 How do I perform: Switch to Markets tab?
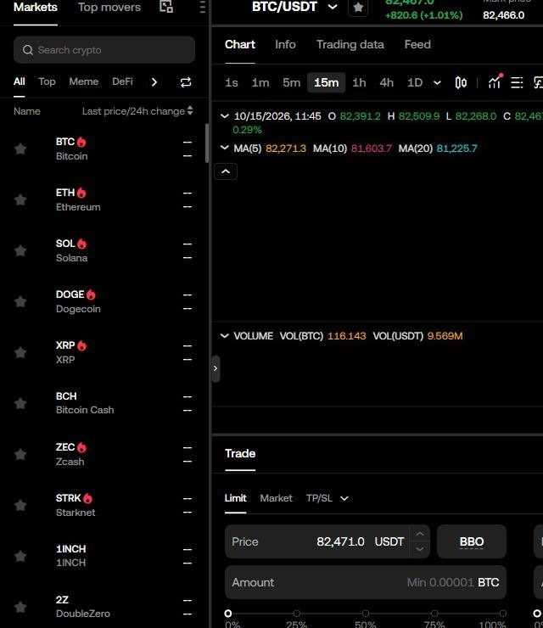pyautogui.click(x=36, y=7)
